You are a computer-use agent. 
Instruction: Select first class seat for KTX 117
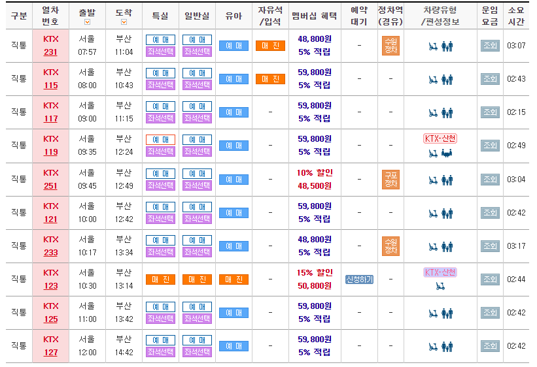(161, 118)
